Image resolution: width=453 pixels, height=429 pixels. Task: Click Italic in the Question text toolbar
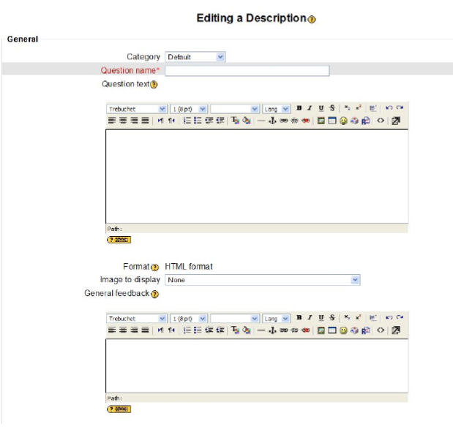pyautogui.click(x=310, y=108)
